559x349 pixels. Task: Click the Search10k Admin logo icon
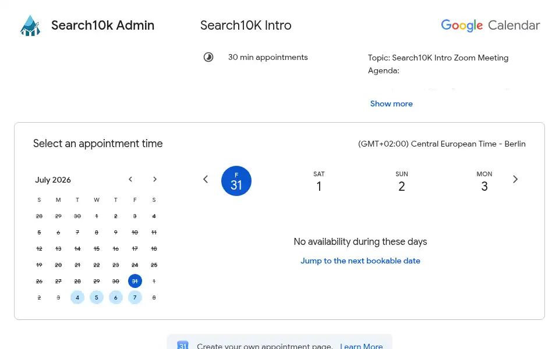30,26
